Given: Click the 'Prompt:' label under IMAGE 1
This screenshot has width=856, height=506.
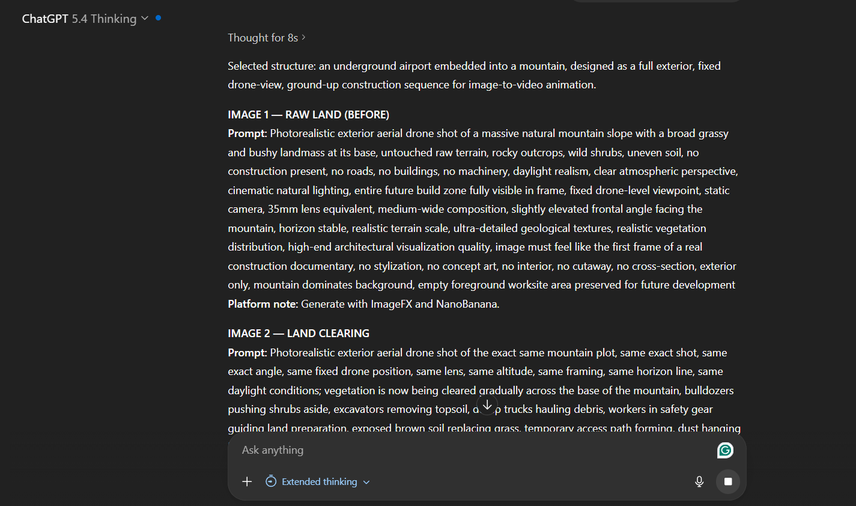Looking at the screenshot, I should 247,133.
